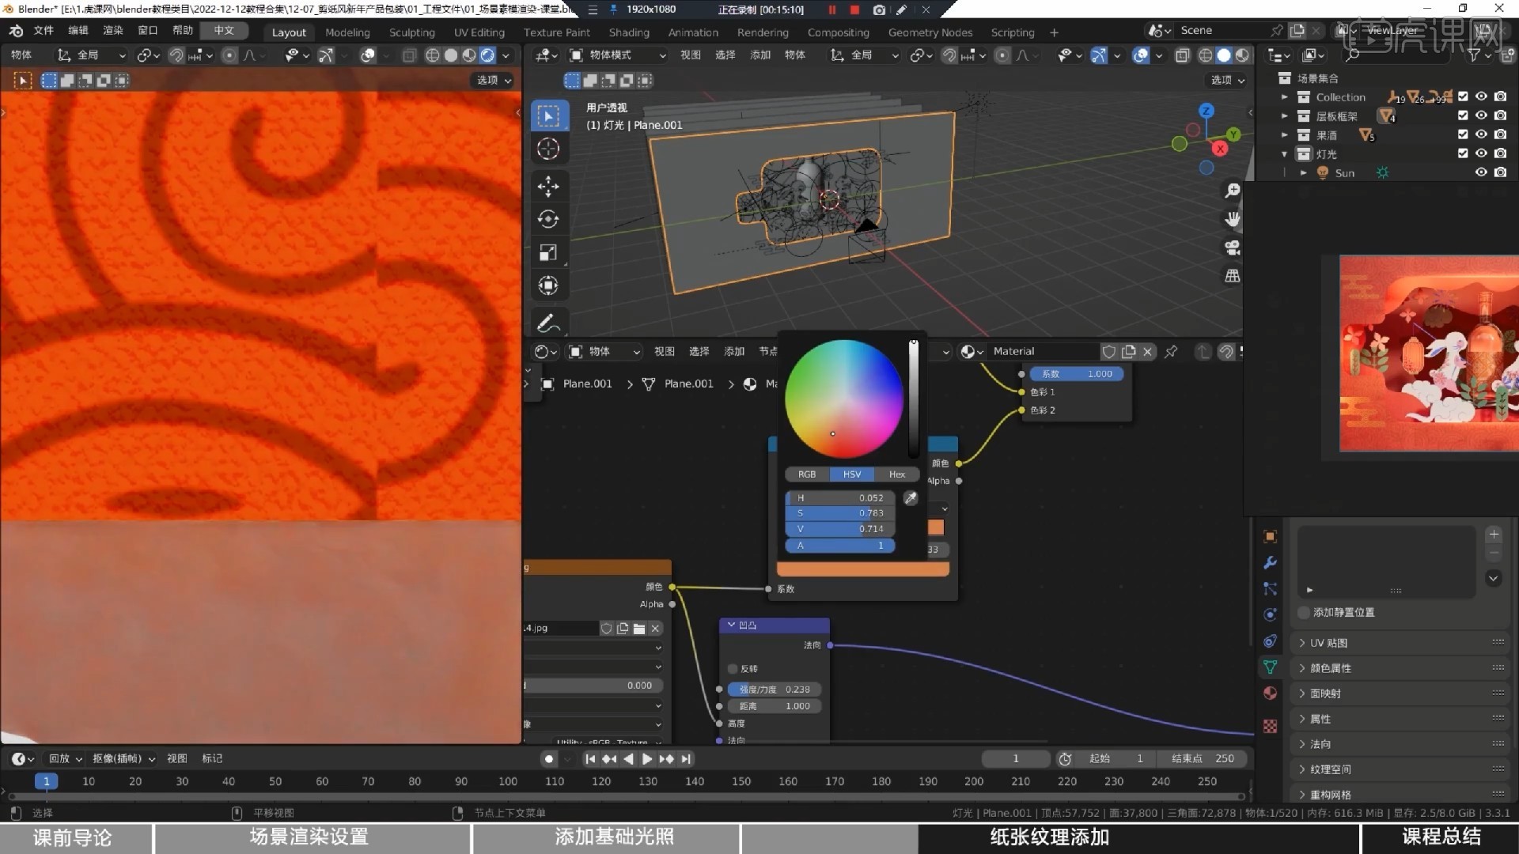The height and width of the screenshot is (854, 1519).
Task: Open the Material properties tab icon
Action: point(1270,693)
